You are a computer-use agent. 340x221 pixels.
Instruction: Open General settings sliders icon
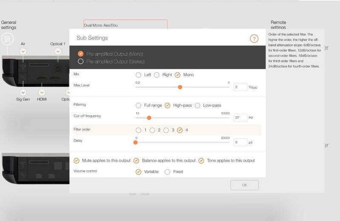coord(7,39)
